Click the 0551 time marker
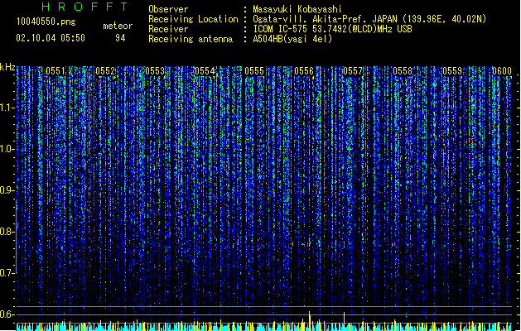521x331 pixels. [55, 71]
